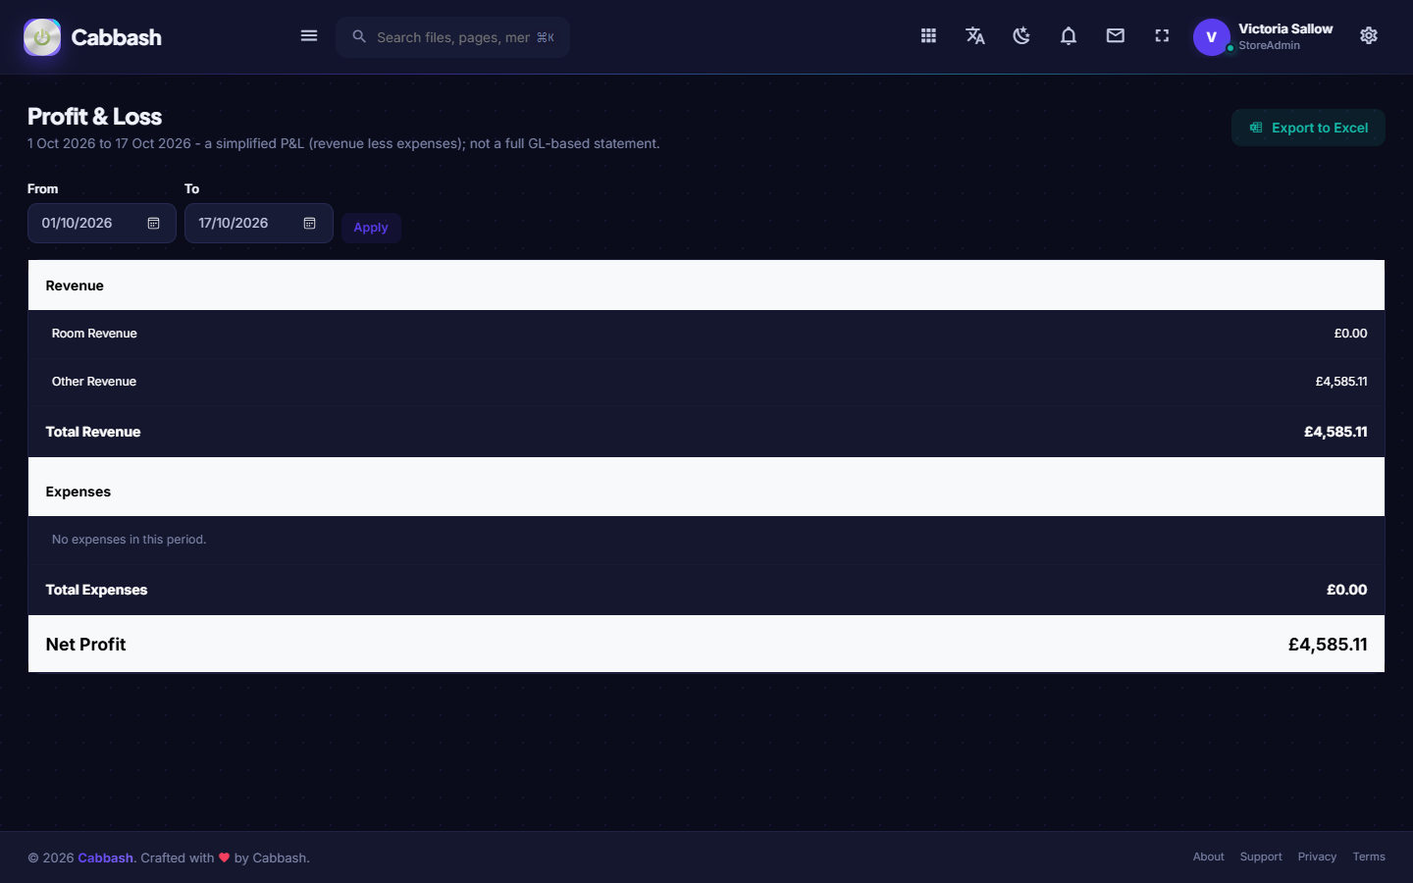Image resolution: width=1413 pixels, height=883 pixels.
Task: Focus the search files and pages box
Action: tap(453, 37)
